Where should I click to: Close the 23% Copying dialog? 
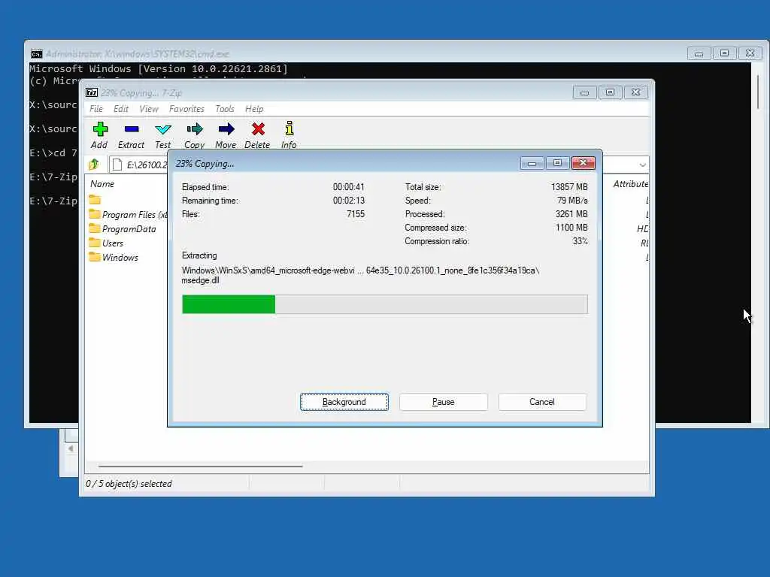tap(584, 163)
